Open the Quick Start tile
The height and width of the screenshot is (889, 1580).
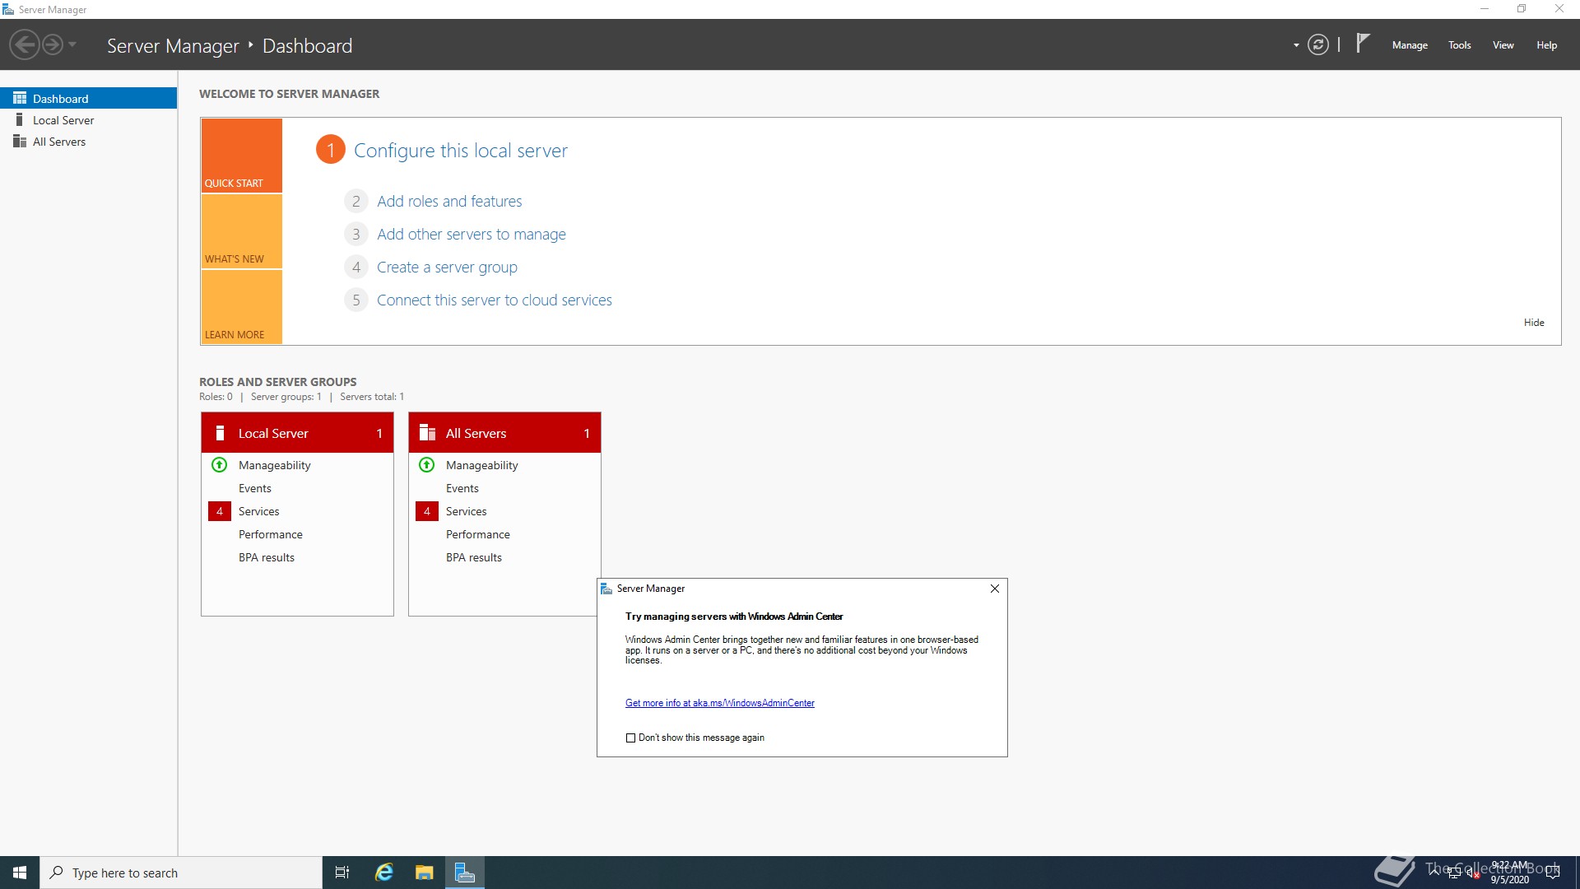(242, 156)
